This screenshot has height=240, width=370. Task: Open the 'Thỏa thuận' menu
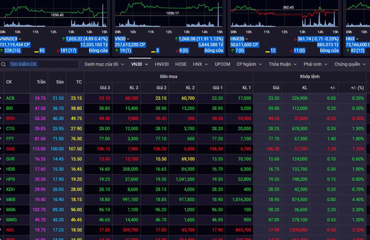click(282, 64)
